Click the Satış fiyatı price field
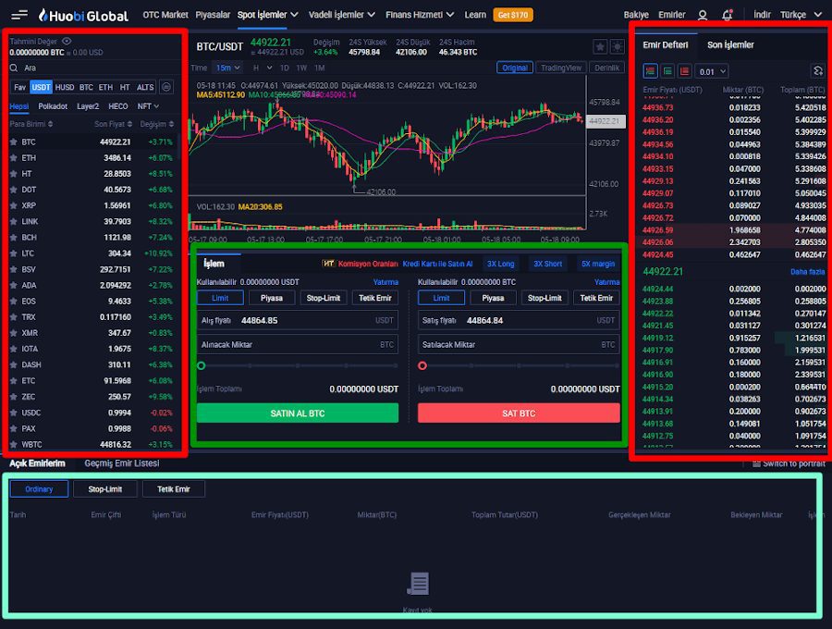This screenshot has height=629, width=832. tap(519, 320)
